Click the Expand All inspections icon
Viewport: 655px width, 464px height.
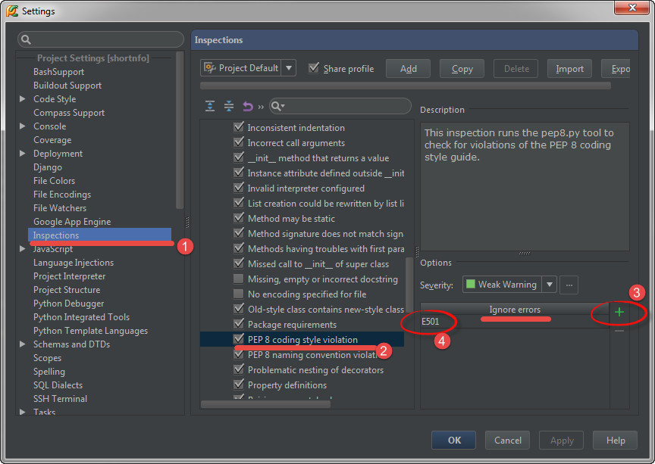pos(210,106)
